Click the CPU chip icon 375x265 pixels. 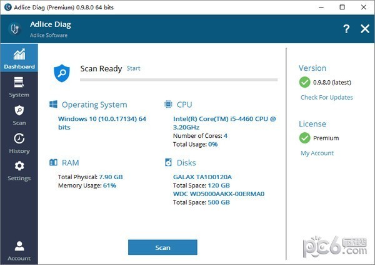coord(168,105)
